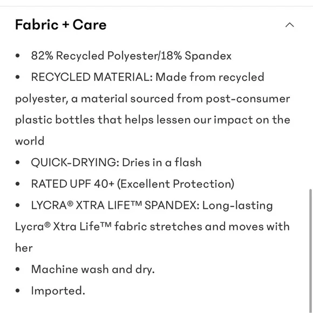This screenshot has width=313, height=313.
Task: Collapse the Fabric + Care section chevron
Action: (289, 25)
